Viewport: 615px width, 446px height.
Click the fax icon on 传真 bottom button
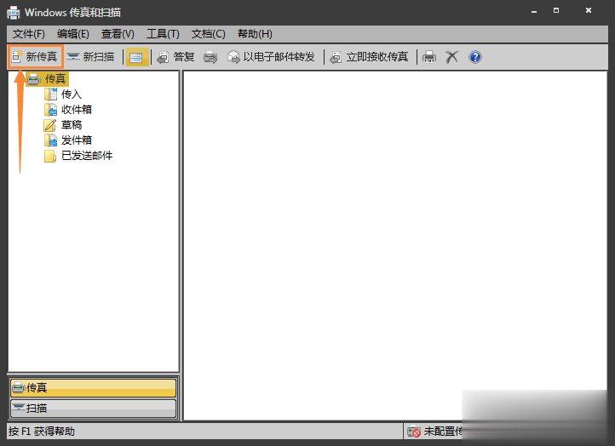19,388
